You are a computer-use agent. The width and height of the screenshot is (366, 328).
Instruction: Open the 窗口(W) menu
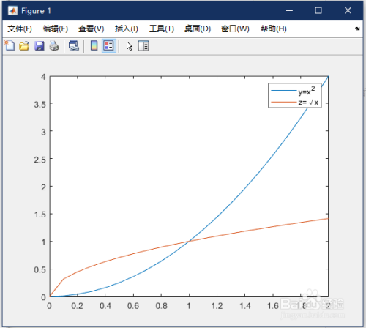point(235,29)
